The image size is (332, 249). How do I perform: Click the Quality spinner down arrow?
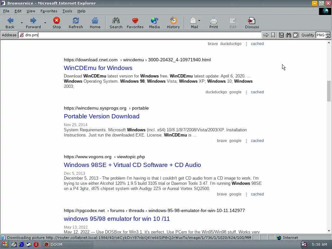click(x=328, y=37)
